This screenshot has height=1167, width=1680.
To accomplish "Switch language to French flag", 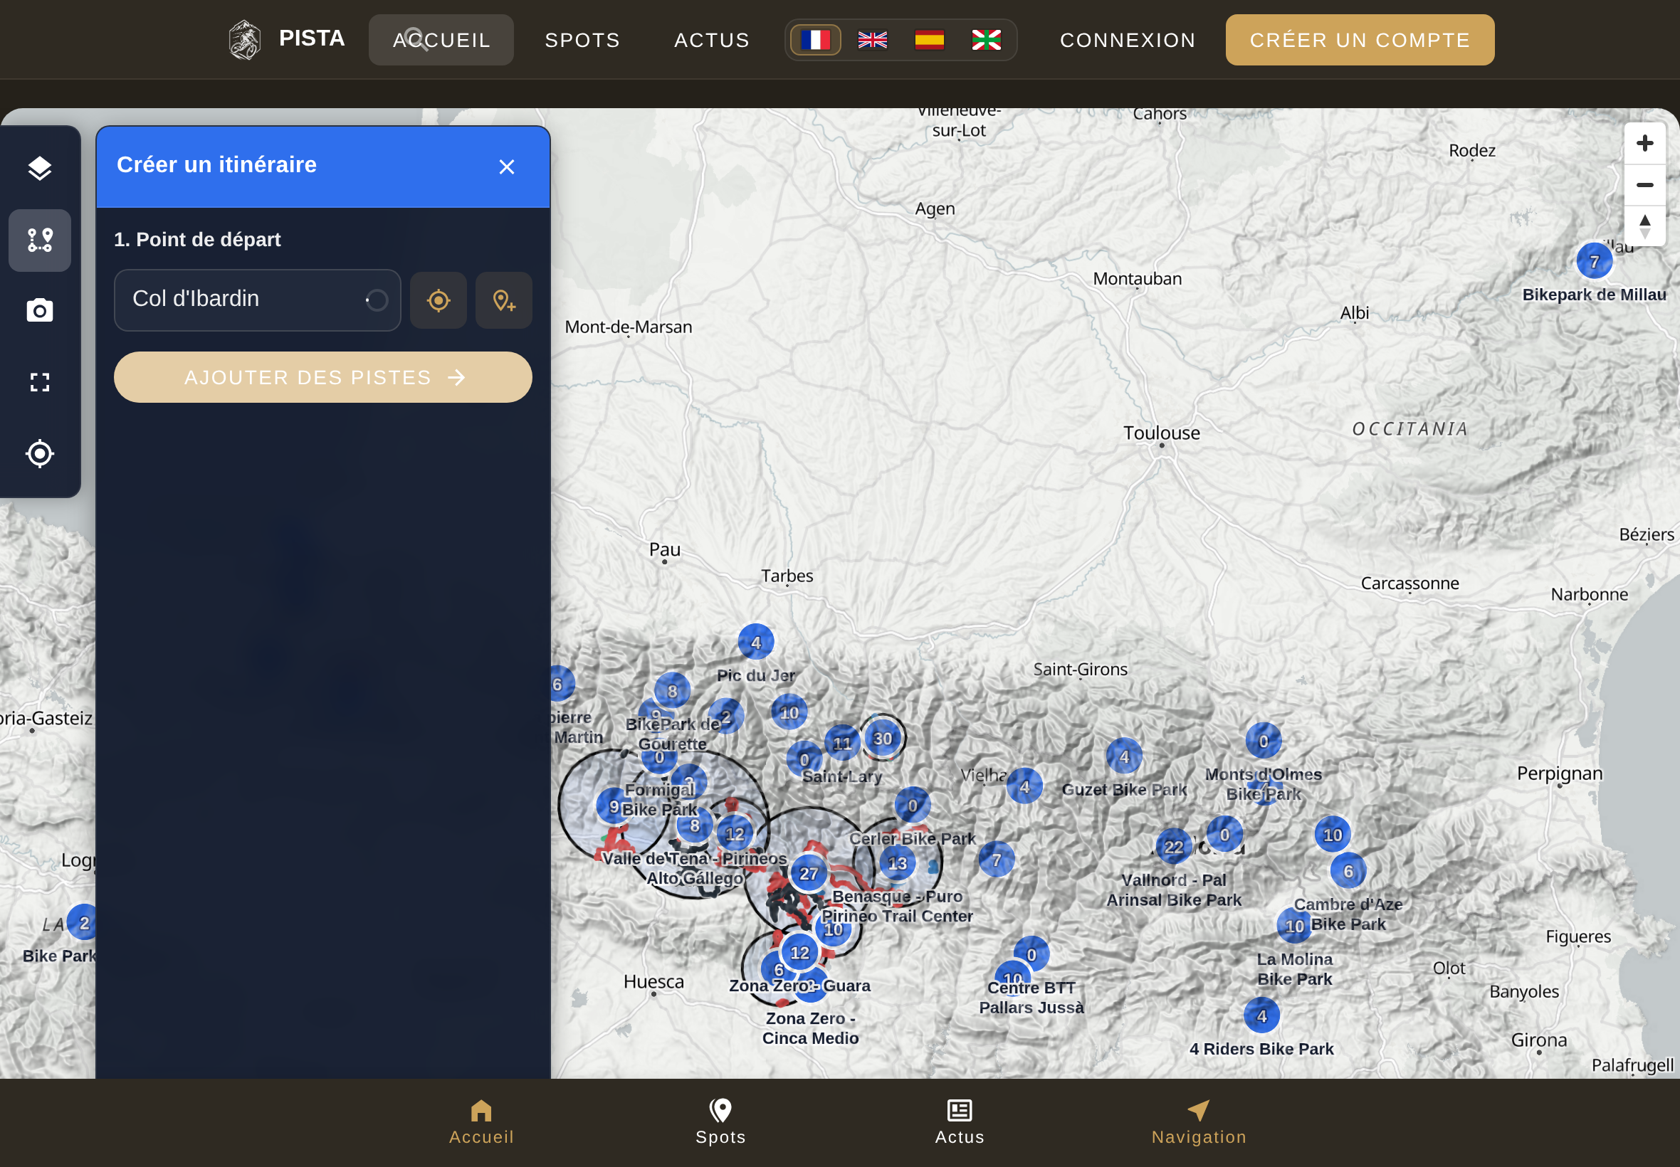I will [x=816, y=39].
